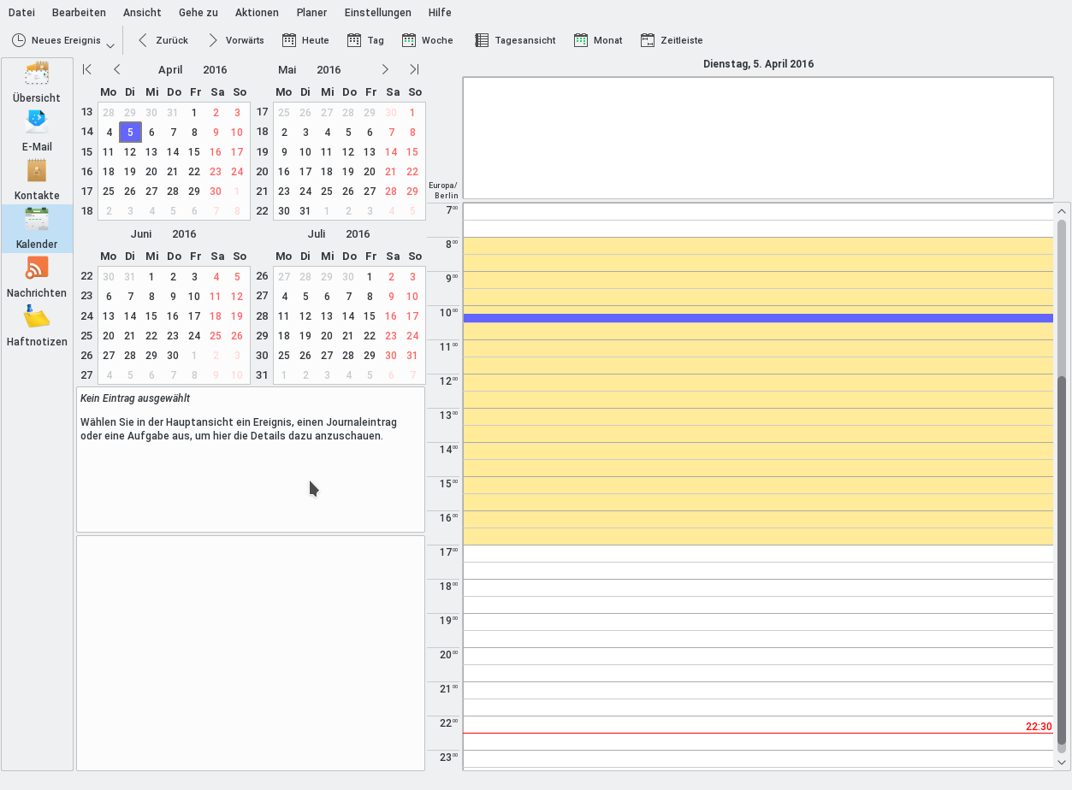Open the Datei menu
The image size is (1072, 790).
[x=21, y=13]
